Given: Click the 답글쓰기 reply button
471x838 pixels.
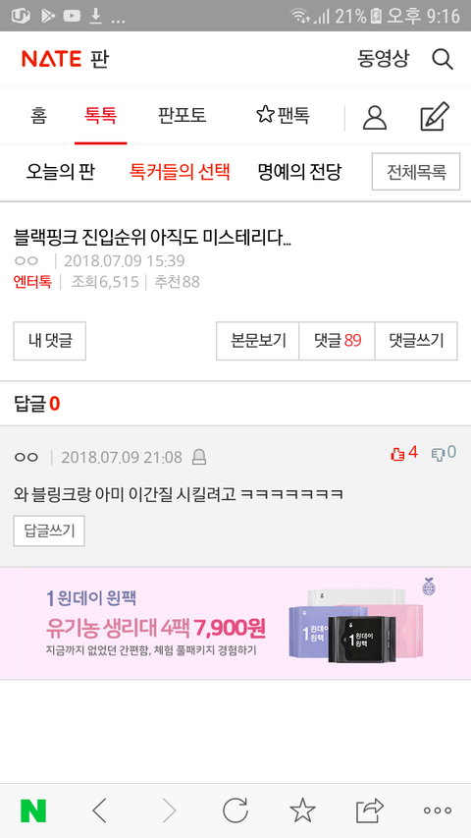Looking at the screenshot, I should [x=49, y=531].
